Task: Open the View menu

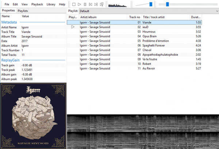Action: click(24, 4)
